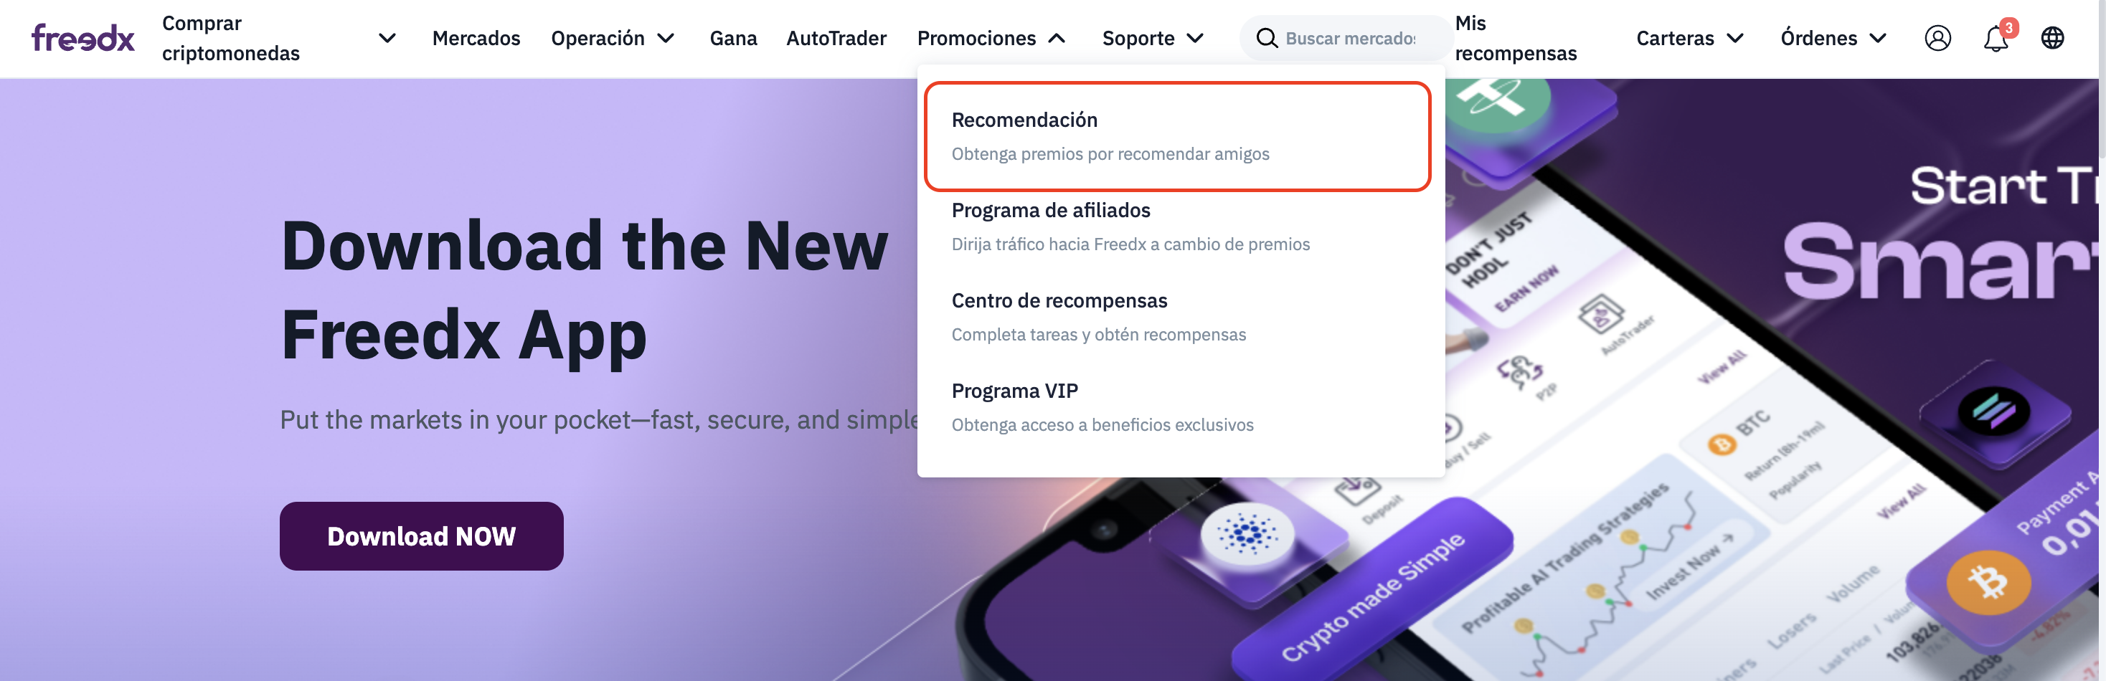Click the Download NOW button
The height and width of the screenshot is (681, 2106).
pyautogui.click(x=421, y=536)
